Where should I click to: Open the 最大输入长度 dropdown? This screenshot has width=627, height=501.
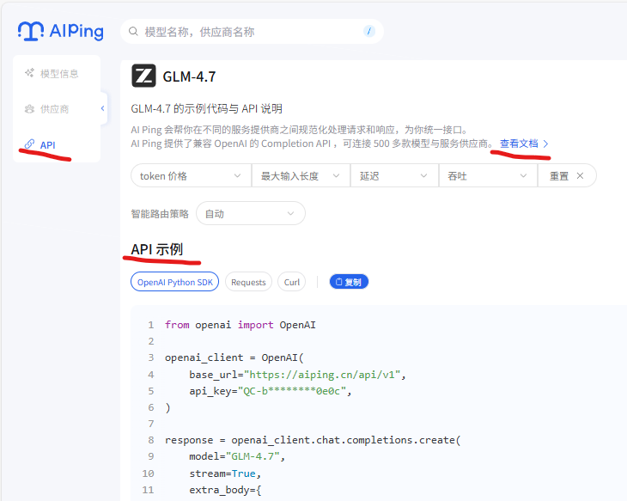click(301, 175)
